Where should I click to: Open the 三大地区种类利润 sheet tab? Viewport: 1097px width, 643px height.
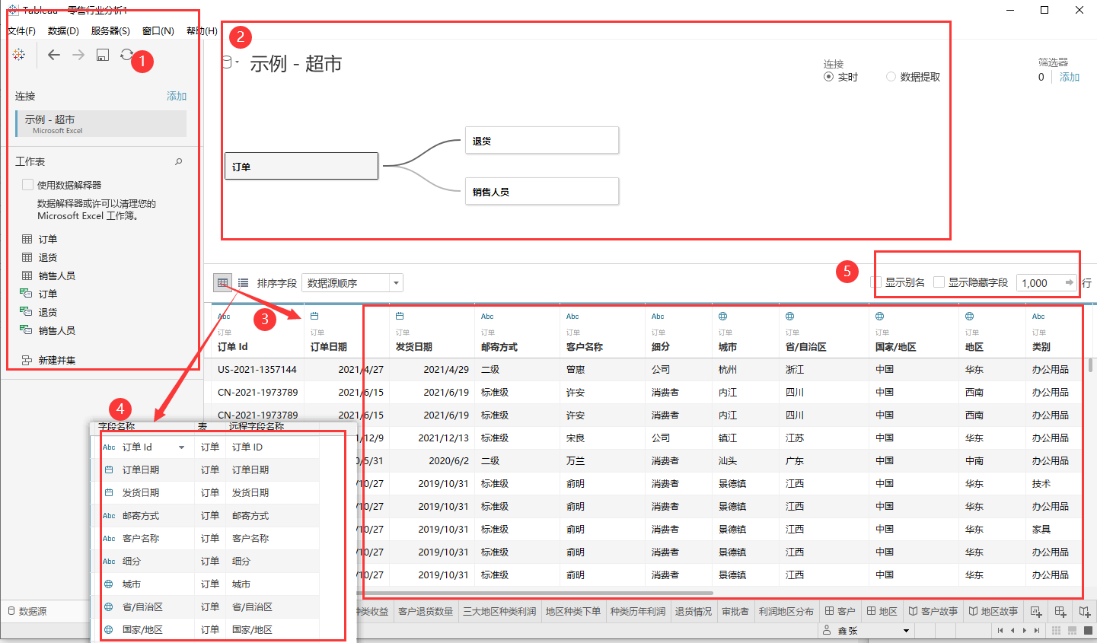(x=499, y=611)
